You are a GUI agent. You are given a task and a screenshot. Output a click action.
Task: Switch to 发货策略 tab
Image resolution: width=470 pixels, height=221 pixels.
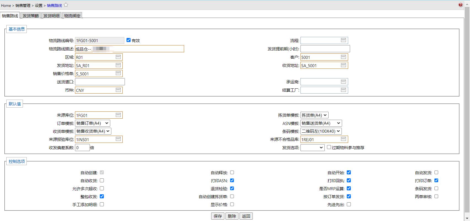click(31, 15)
